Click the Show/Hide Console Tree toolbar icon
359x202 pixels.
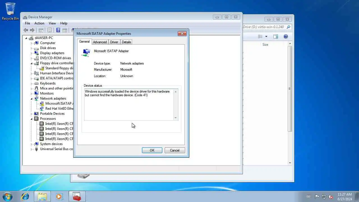[x=41, y=30]
